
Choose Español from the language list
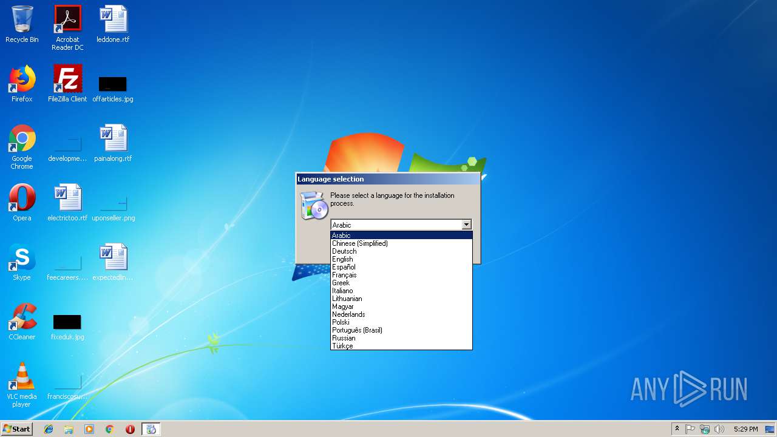(x=401, y=267)
